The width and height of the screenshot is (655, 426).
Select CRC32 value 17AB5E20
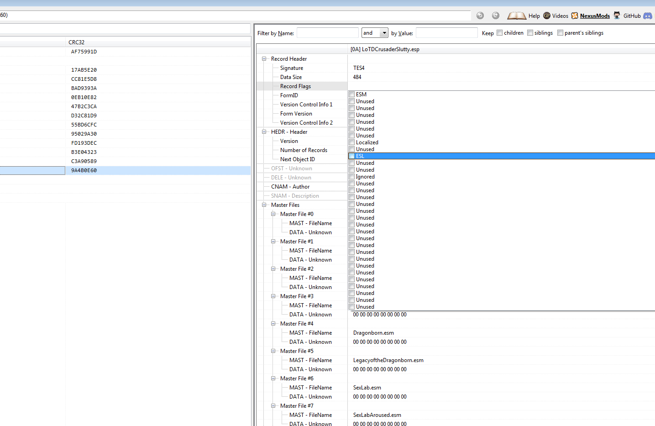pos(84,70)
